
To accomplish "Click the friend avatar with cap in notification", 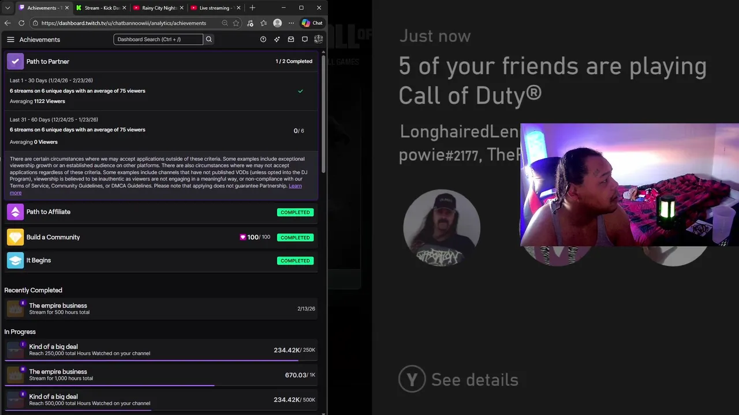I will (x=442, y=228).
